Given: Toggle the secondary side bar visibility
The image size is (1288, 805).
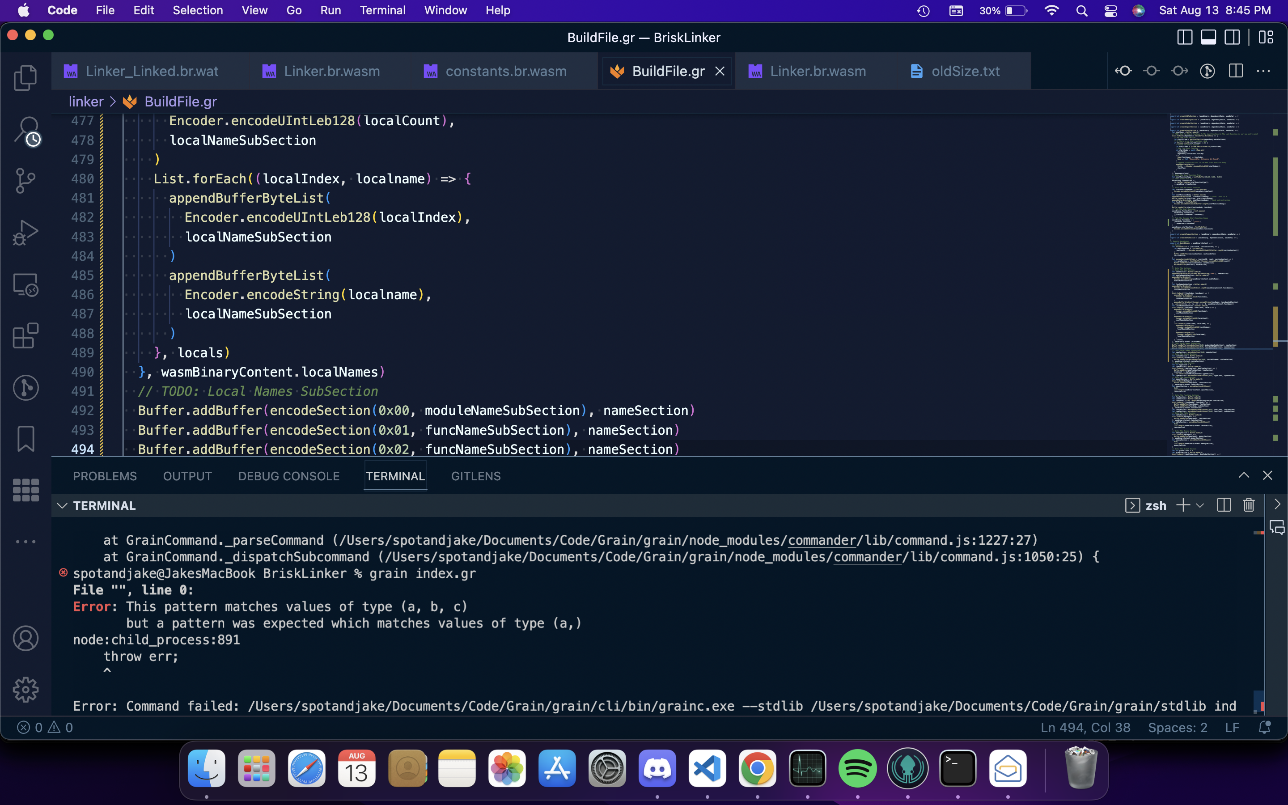Looking at the screenshot, I should coord(1232,37).
